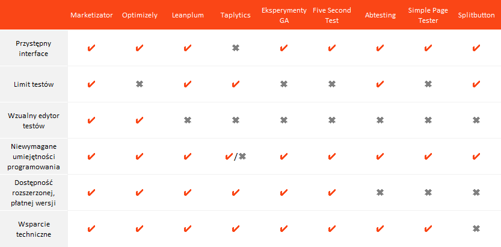Image resolution: width=501 pixels, height=247 pixels.
Task: Click Splitbutton cross in Wsparcie techniczne row
Action: [476, 229]
